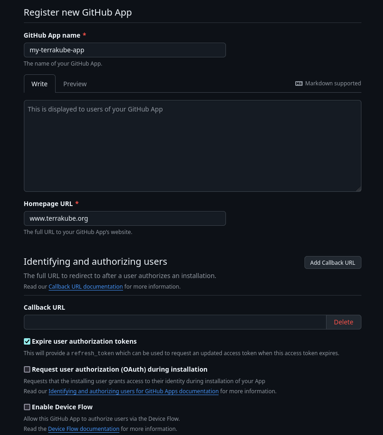Delete the Callback URL entry
Viewport: 383px width, 435px height.
tap(344, 322)
